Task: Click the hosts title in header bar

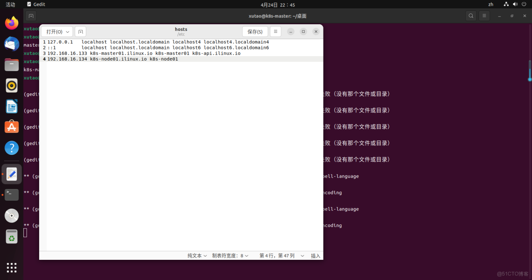Action: coord(181,30)
